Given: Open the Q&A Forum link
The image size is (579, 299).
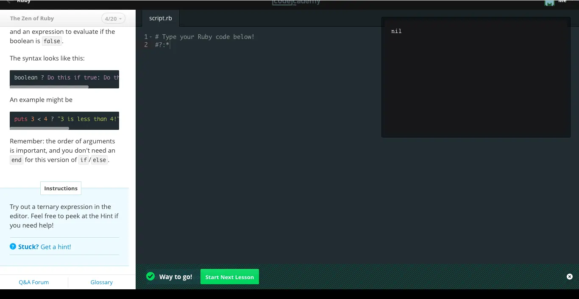Looking at the screenshot, I should click(34, 282).
